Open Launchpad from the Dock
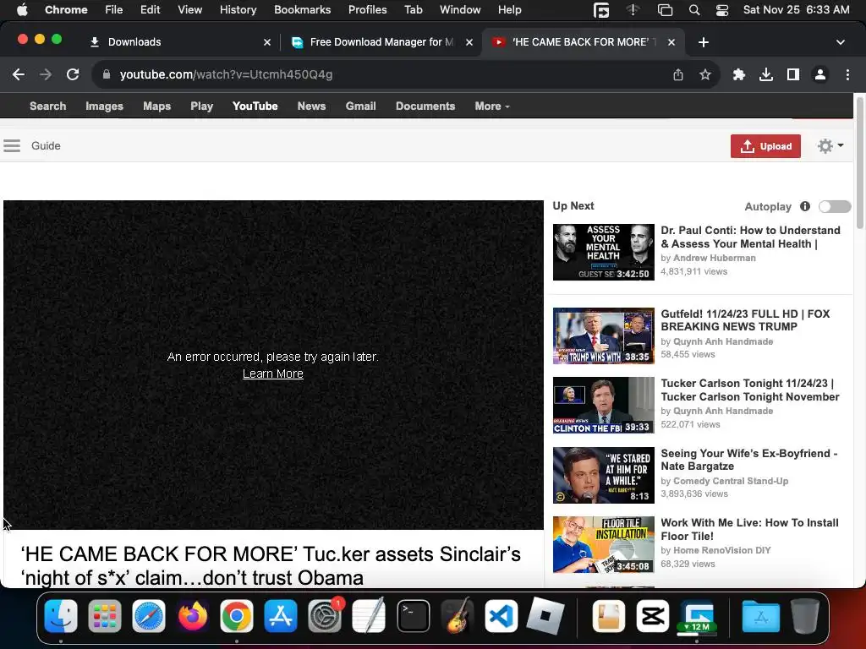The height and width of the screenshot is (649, 866). 104,616
